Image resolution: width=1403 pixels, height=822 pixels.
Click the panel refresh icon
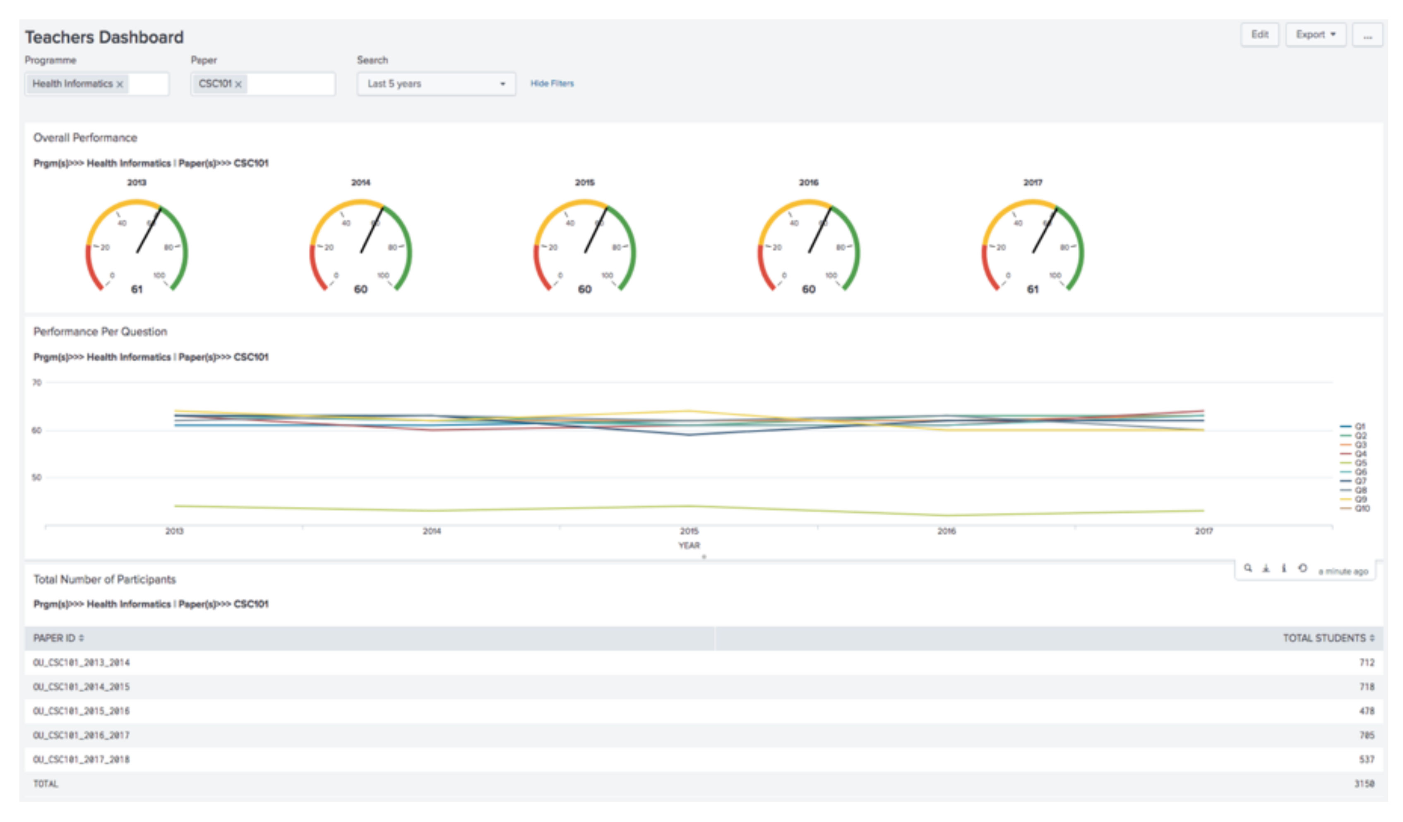click(1302, 568)
